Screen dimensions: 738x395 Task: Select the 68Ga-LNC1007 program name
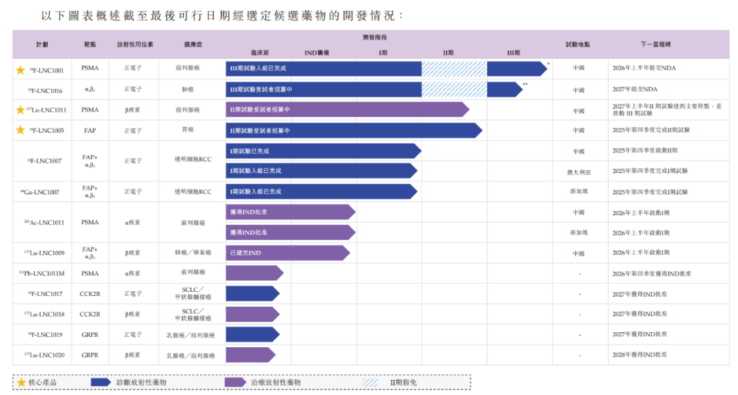[40, 192]
